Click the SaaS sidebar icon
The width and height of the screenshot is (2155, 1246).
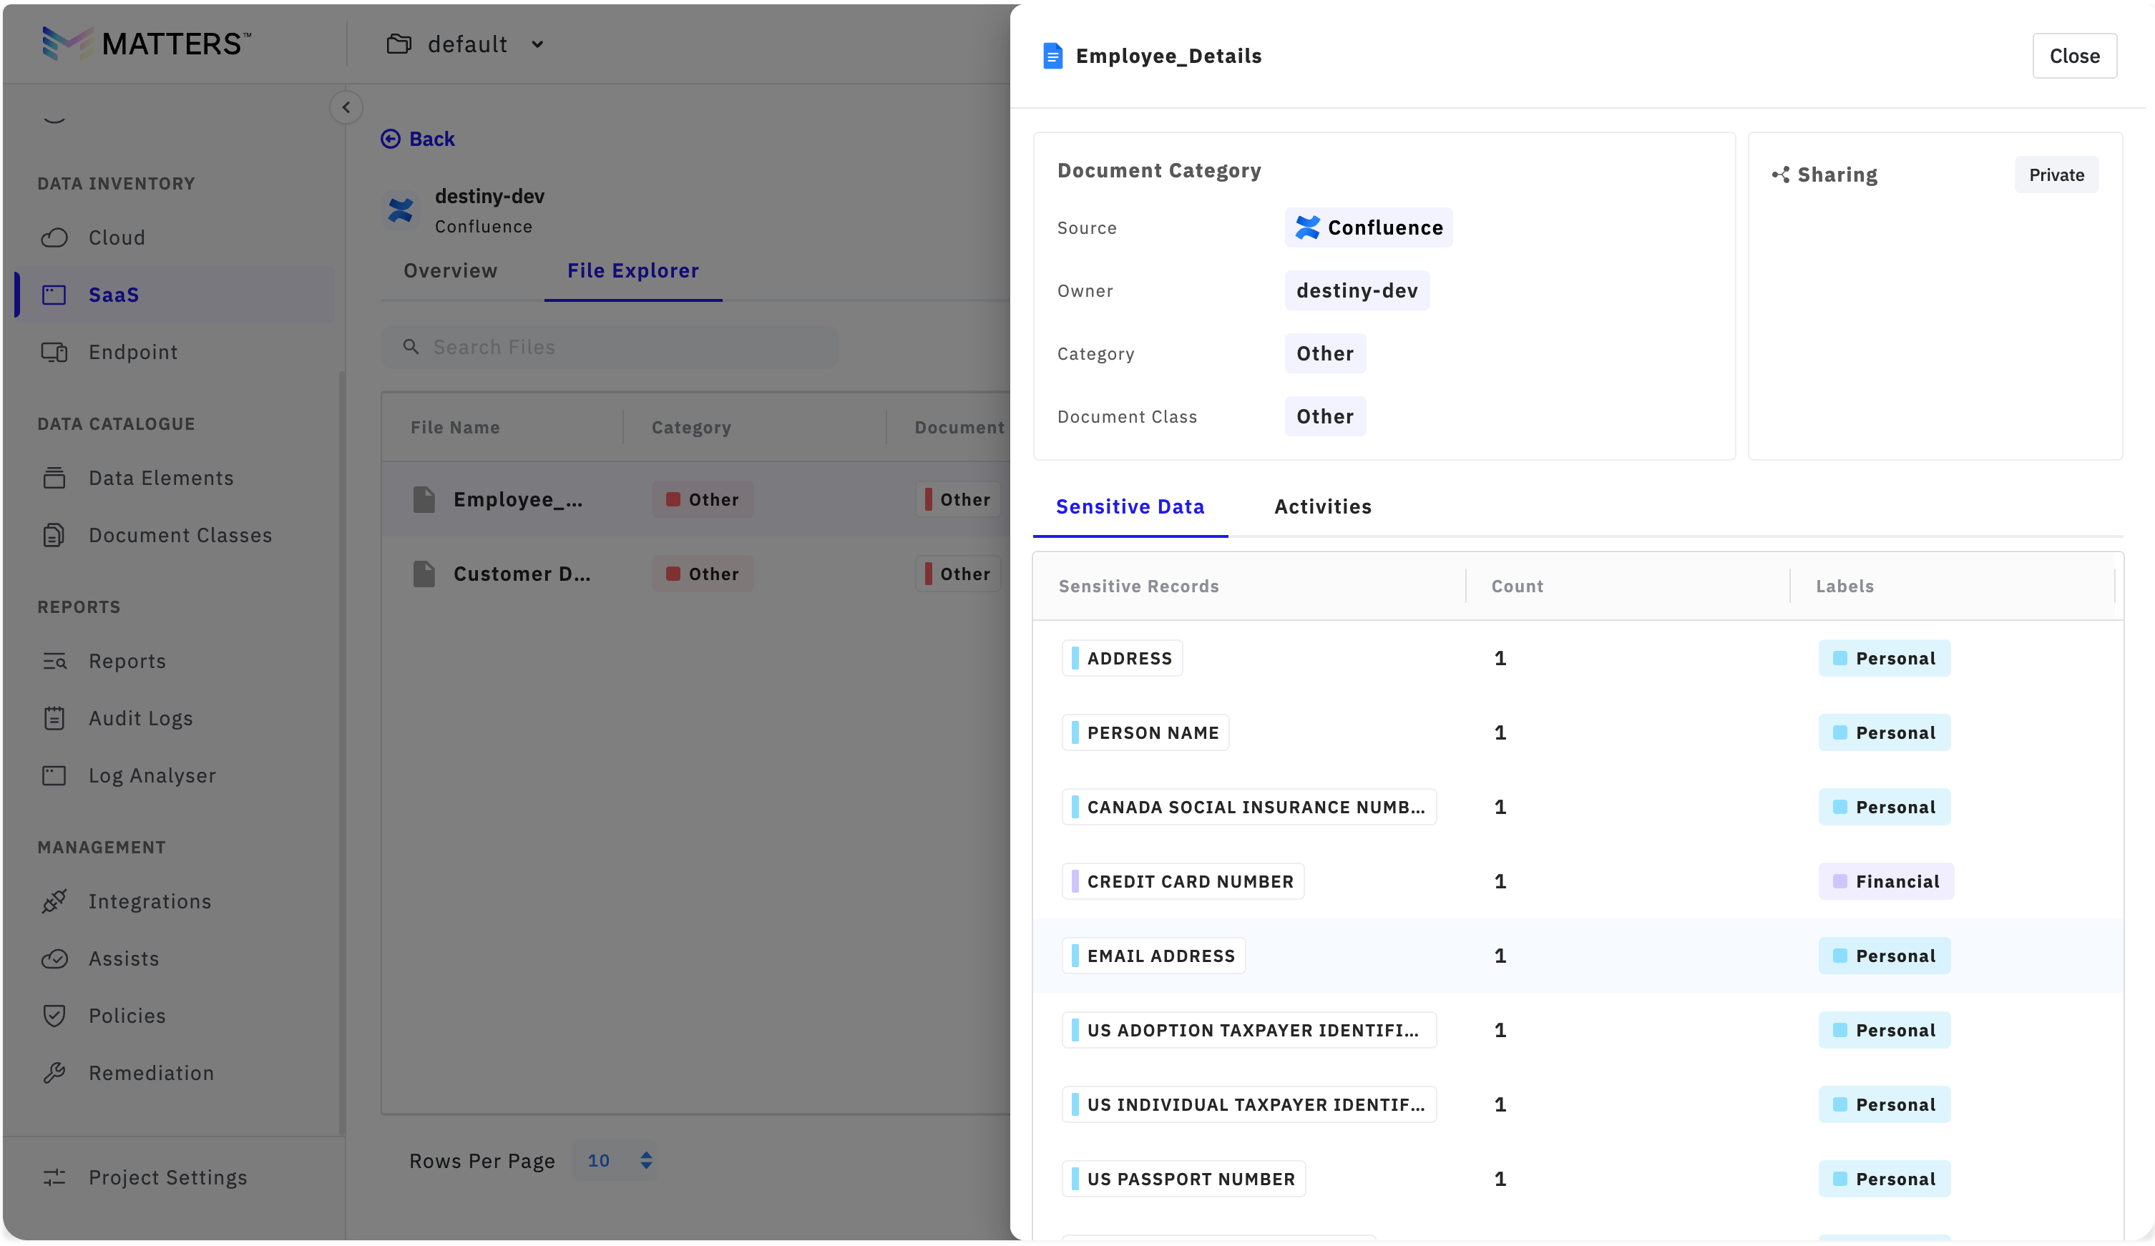[x=54, y=294]
